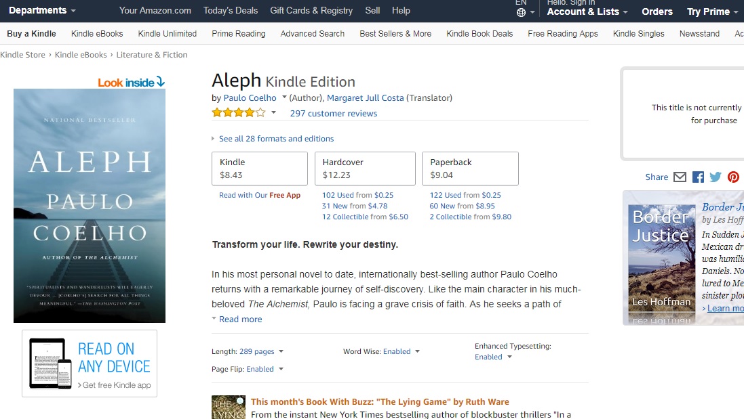Click the Aleph book cover thumbnail
Screen dimensions: 744x419
click(90, 206)
